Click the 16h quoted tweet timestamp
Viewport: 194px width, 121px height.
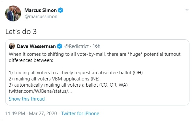pos(96,46)
